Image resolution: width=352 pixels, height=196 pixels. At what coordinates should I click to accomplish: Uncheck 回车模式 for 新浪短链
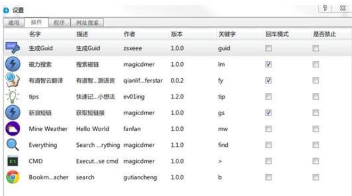(268, 113)
